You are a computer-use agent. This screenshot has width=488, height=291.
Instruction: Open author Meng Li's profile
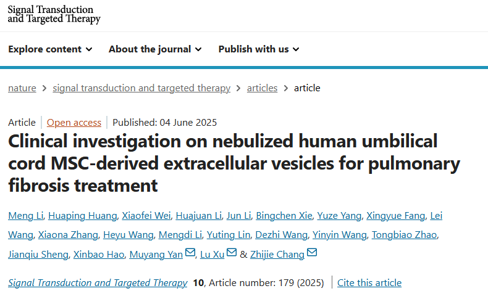(24, 215)
